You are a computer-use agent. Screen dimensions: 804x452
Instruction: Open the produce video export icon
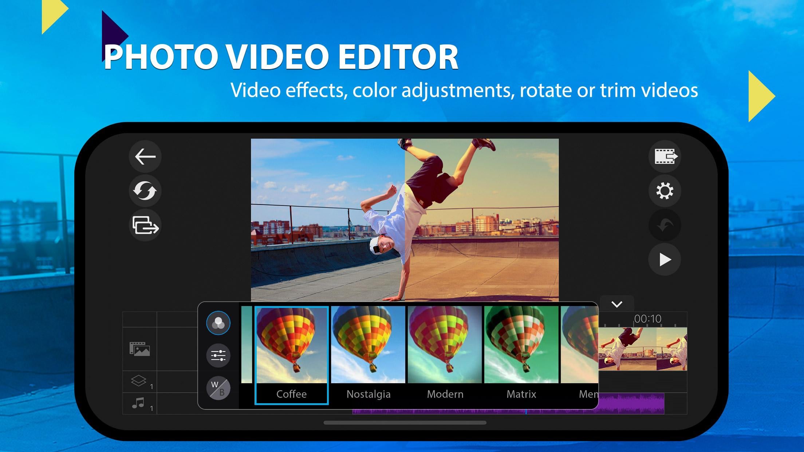coord(665,157)
